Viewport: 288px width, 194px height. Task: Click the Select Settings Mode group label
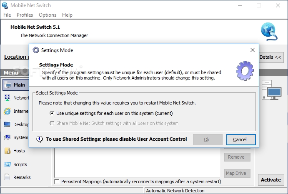pyautogui.click(x=57, y=93)
